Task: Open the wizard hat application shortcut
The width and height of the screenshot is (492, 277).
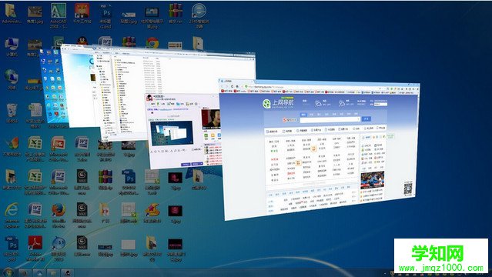Action: tap(152, 212)
